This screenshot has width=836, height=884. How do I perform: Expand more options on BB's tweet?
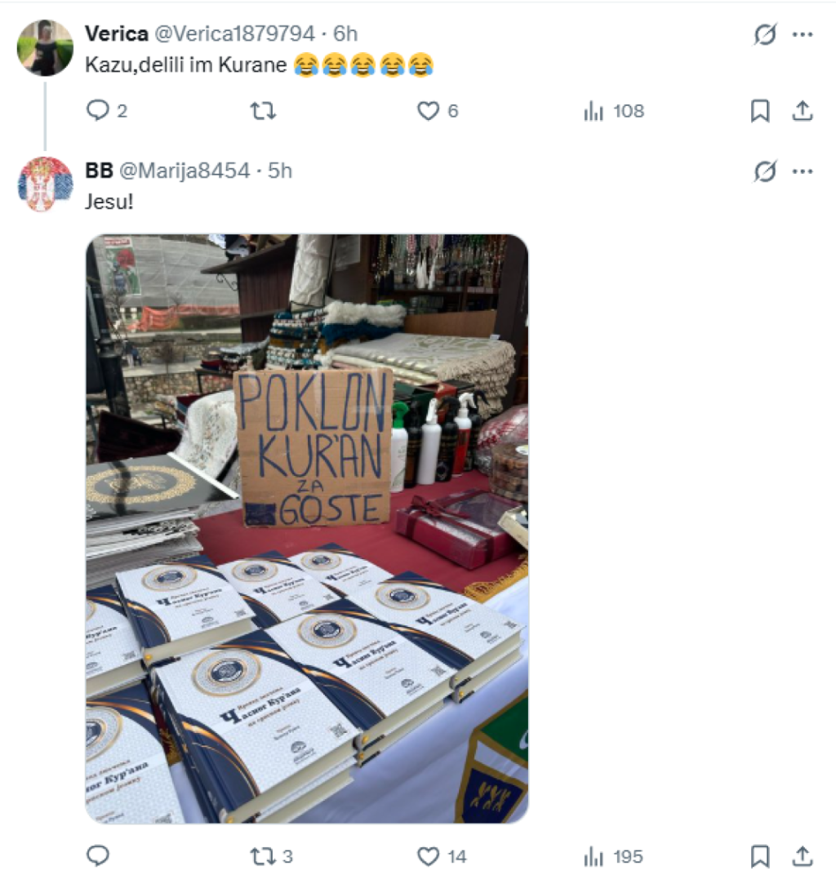[803, 171]
